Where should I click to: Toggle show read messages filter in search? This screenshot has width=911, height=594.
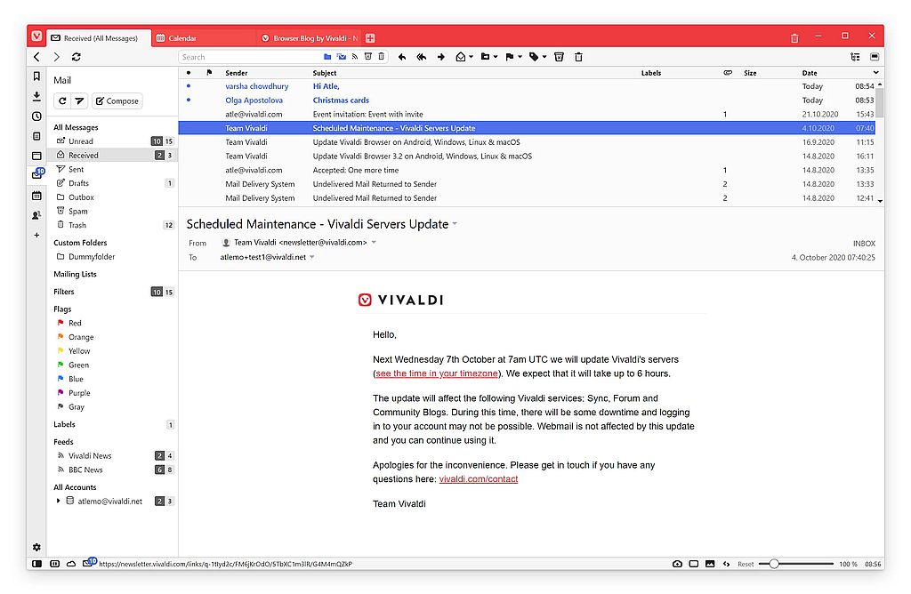342,57
